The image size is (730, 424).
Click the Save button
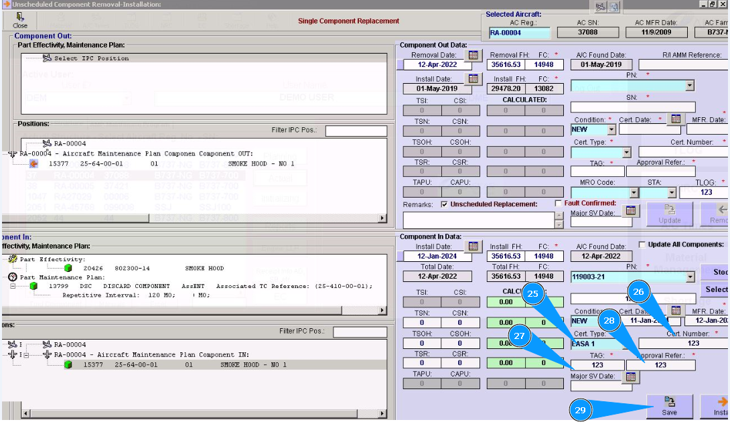670,407
